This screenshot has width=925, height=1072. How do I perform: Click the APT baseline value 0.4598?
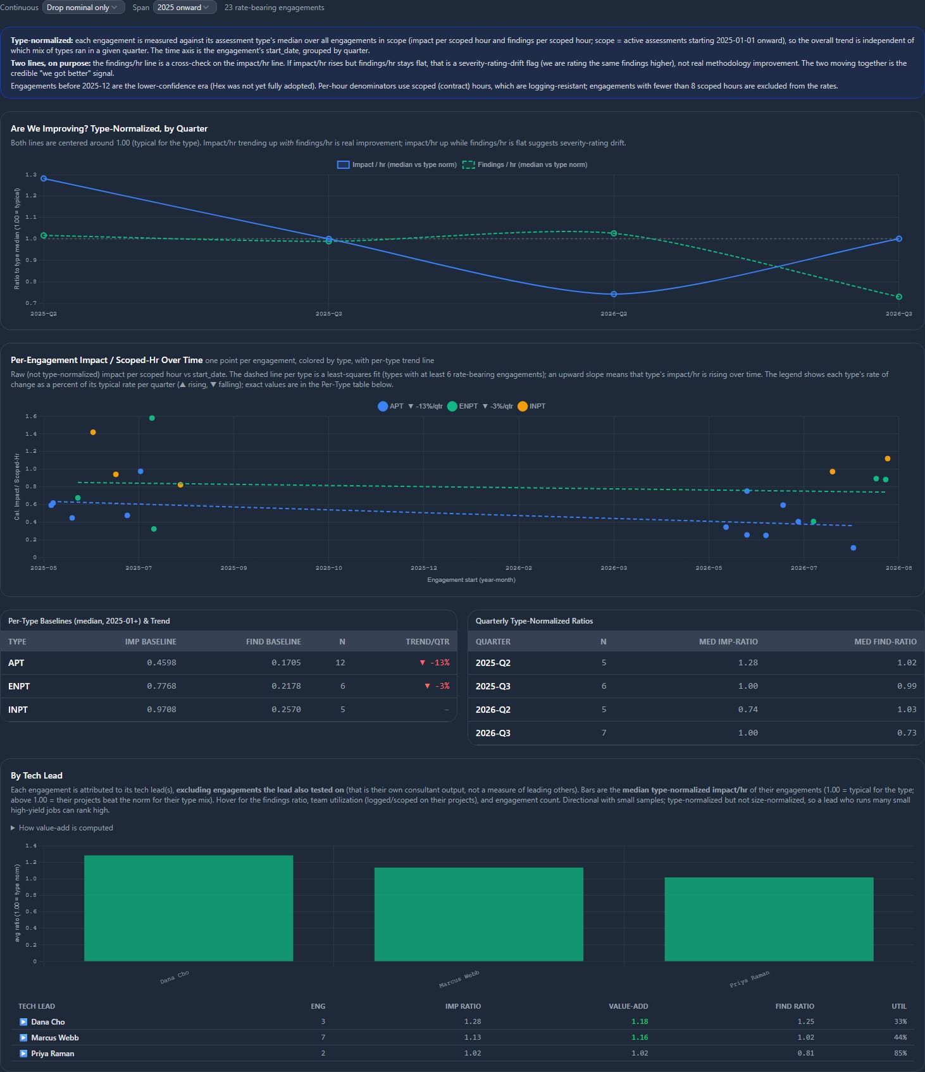(x=161, y=663)
